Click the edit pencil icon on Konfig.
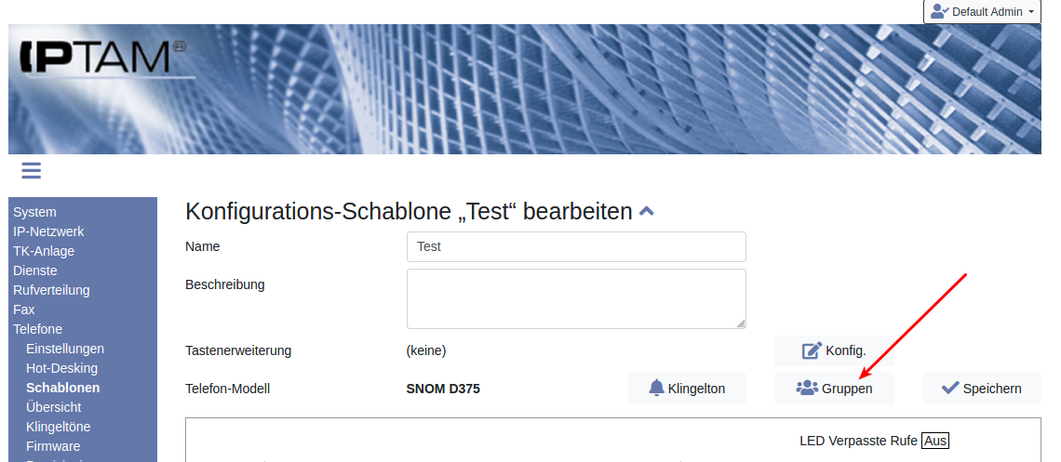This screenshot has width=1061, height=462. pyautogui.click(x=812, y=350)
